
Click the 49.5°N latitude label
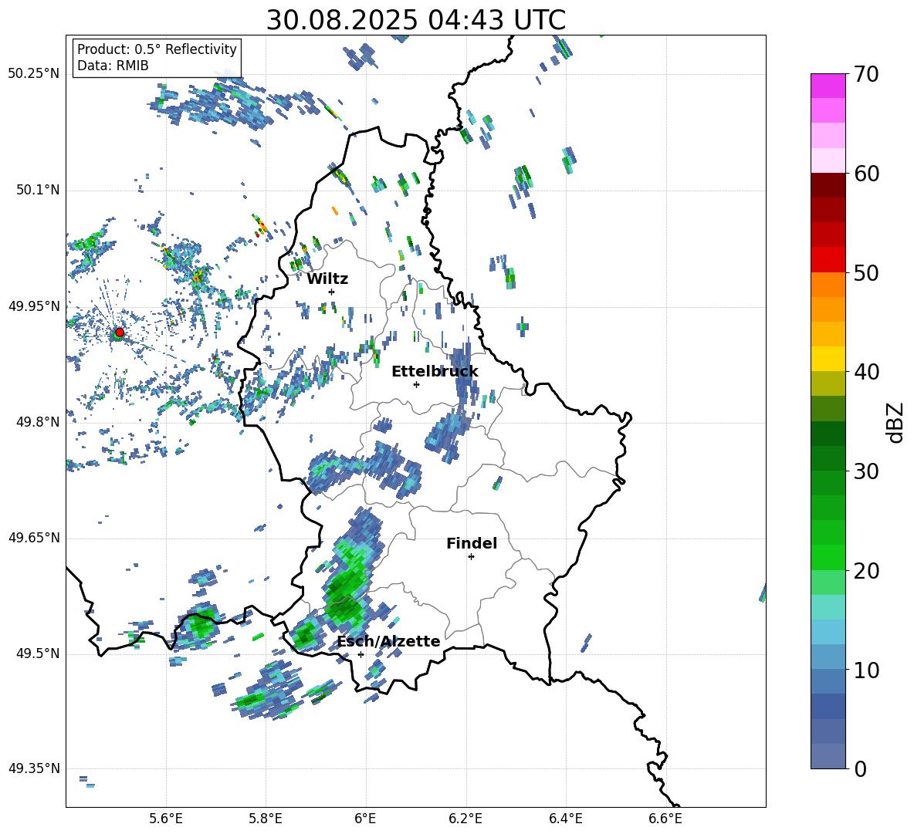(x=38, y=653)
